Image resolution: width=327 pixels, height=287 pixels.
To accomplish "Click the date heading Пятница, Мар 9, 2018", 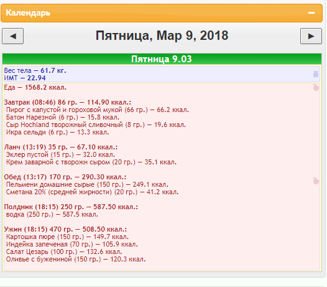I will click(x=162, y=35).
